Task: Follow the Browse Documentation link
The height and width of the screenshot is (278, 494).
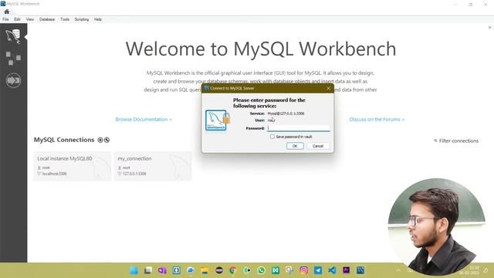Action: pos(144,120)
